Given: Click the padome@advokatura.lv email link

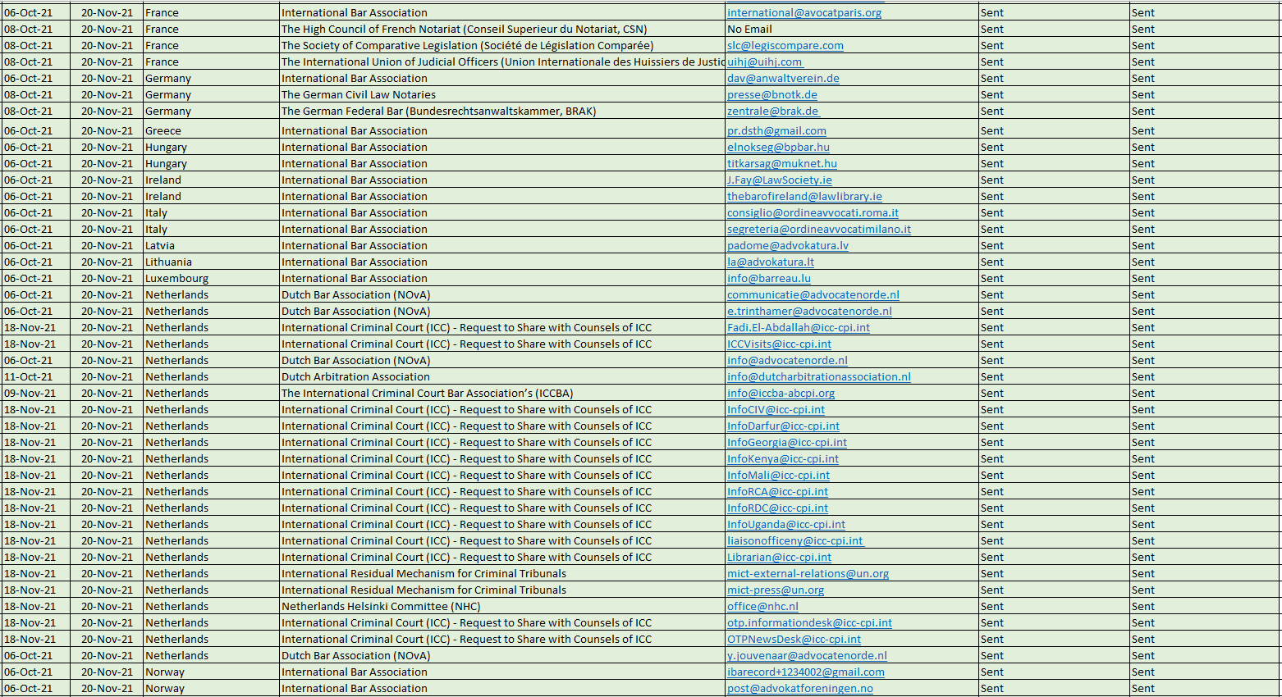Looking at the screenshot, I should click(788, 246).
